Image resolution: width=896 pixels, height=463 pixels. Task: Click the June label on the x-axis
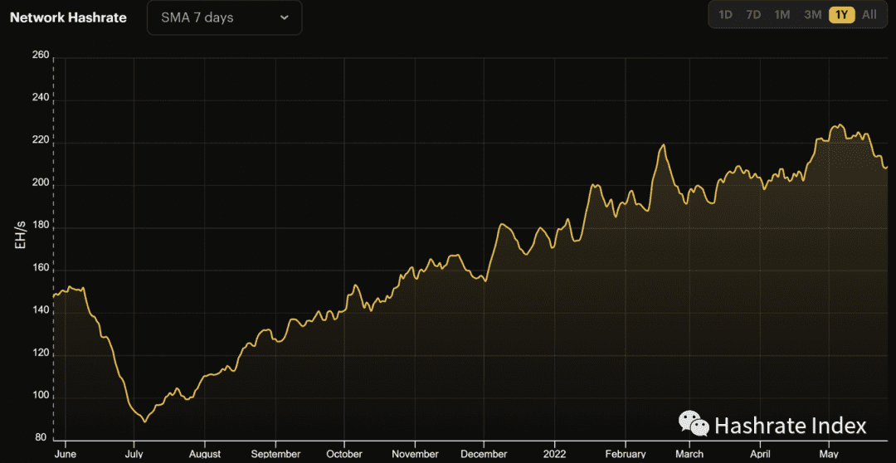coord(65,454)
